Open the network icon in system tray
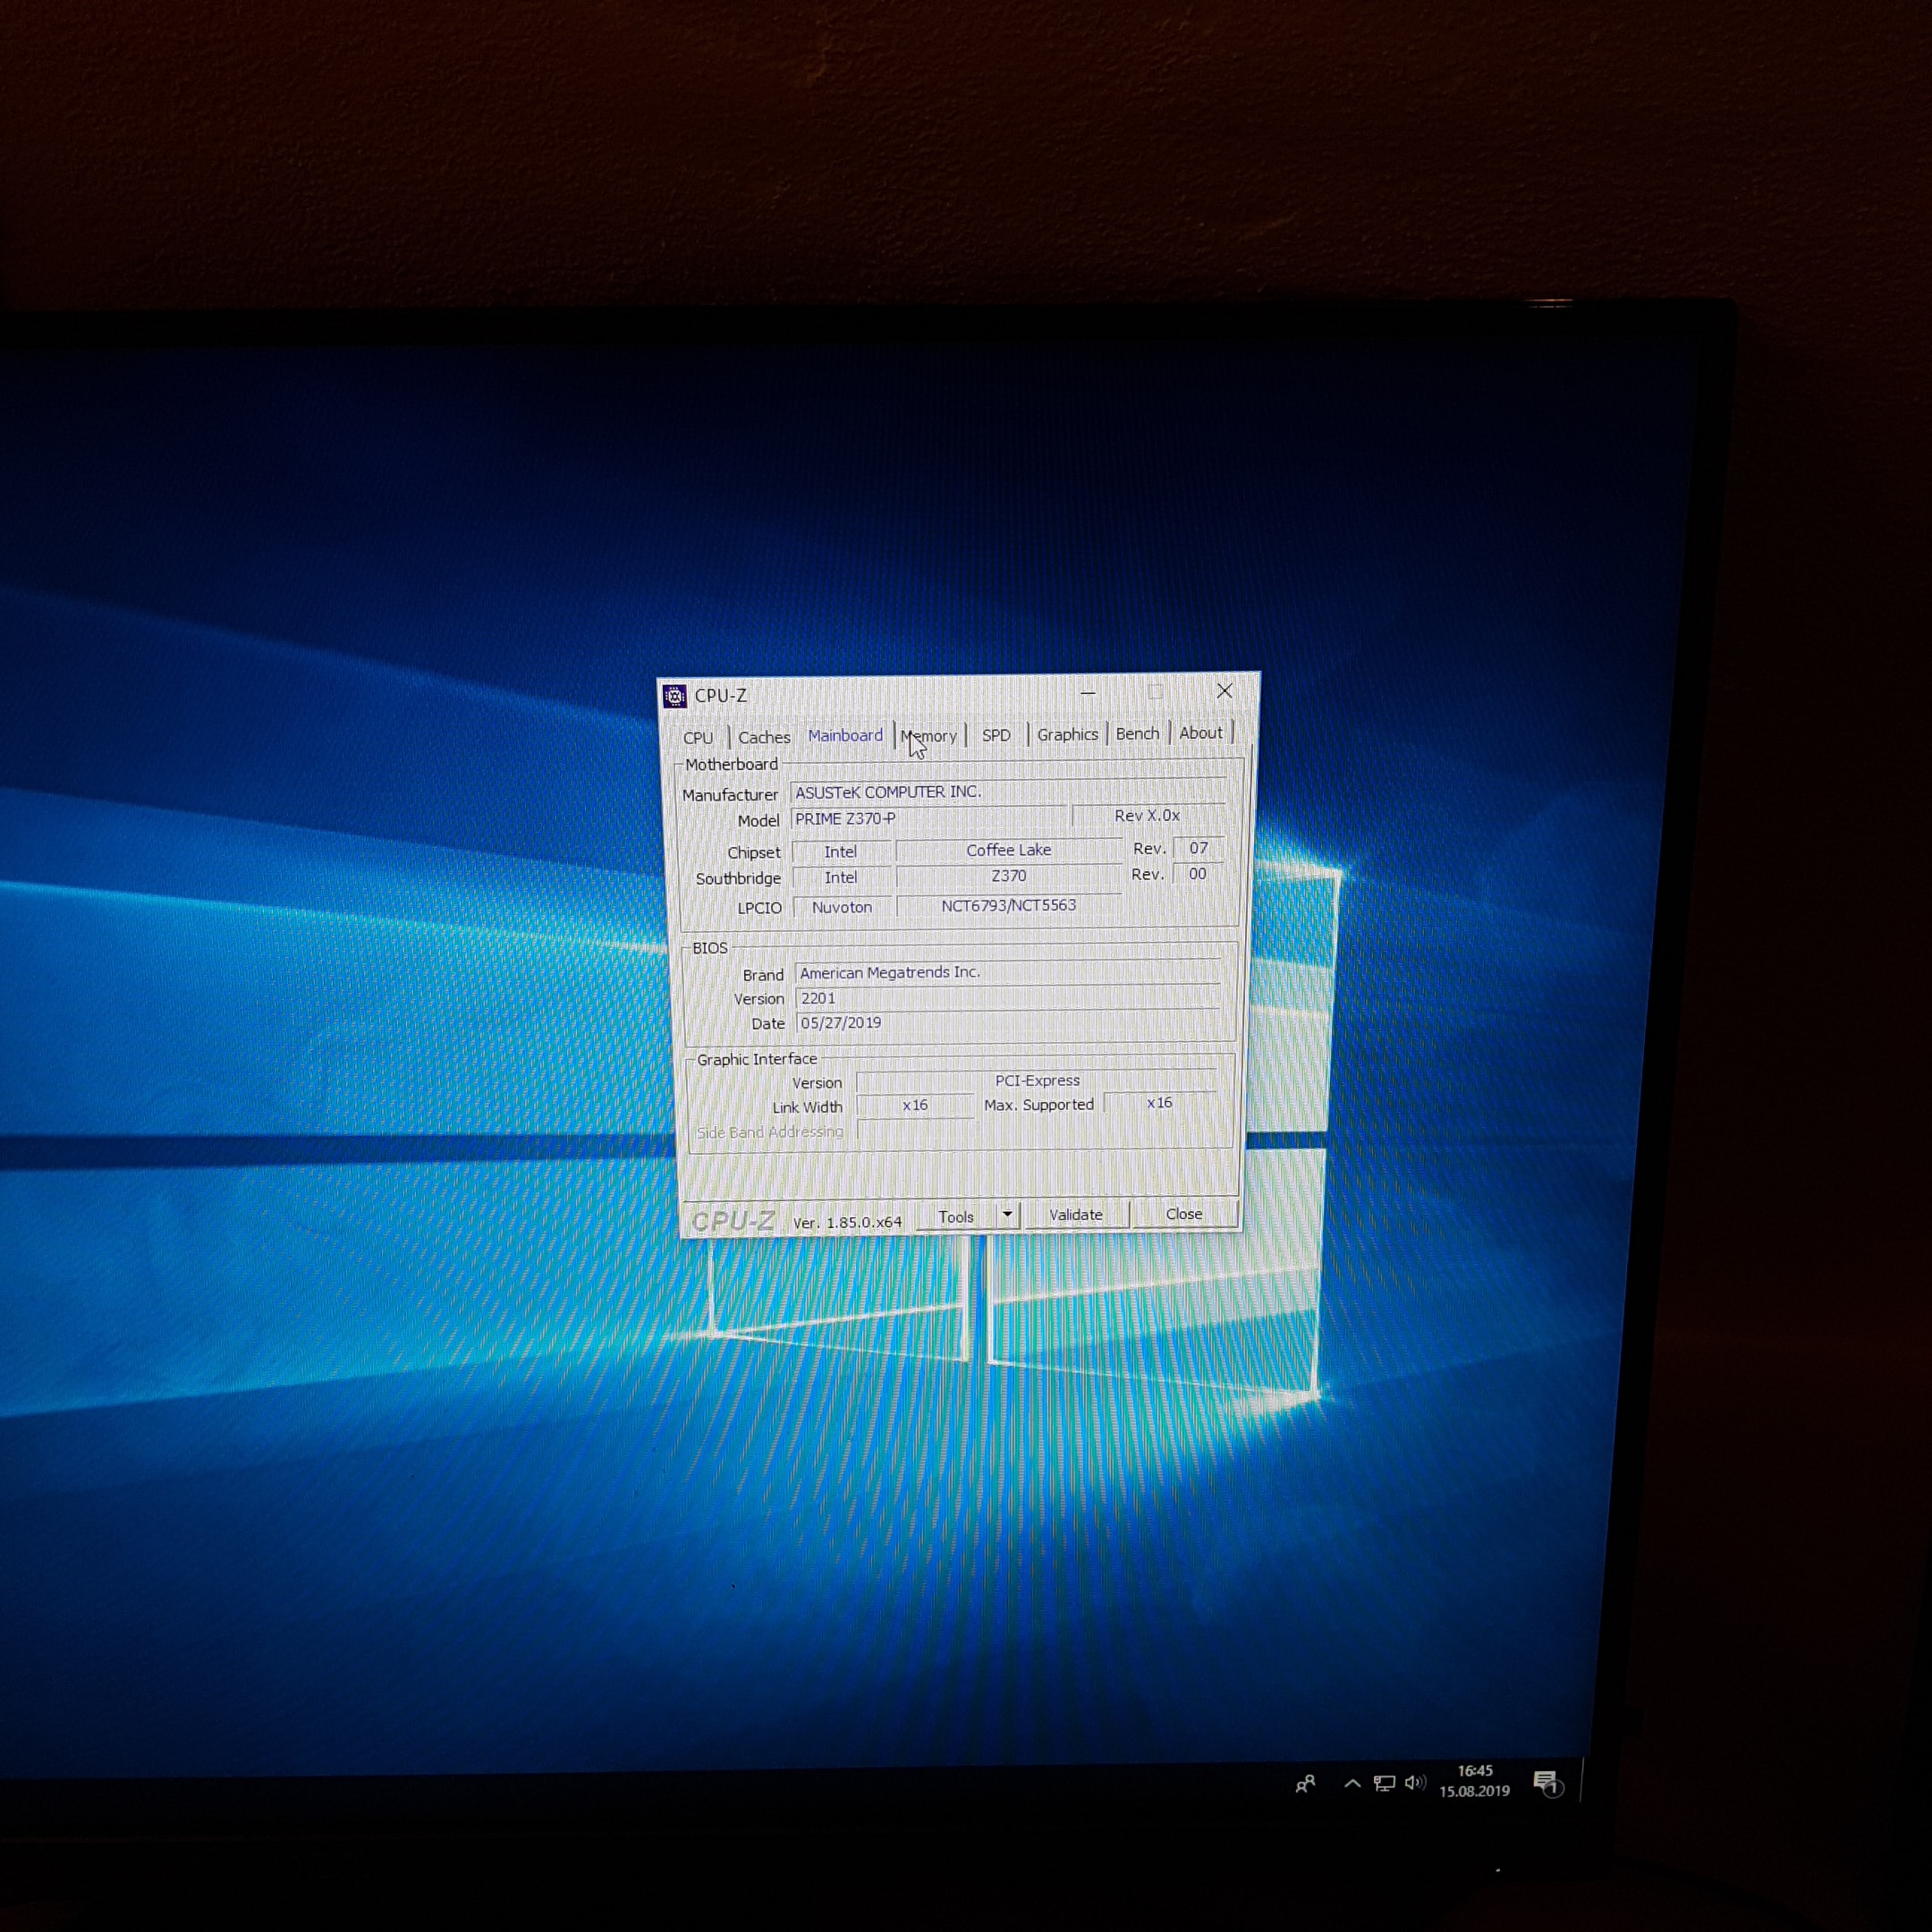The height and width of the screenshot is (1932, 1932). pyautogui.click(x=1384, y=1783)
